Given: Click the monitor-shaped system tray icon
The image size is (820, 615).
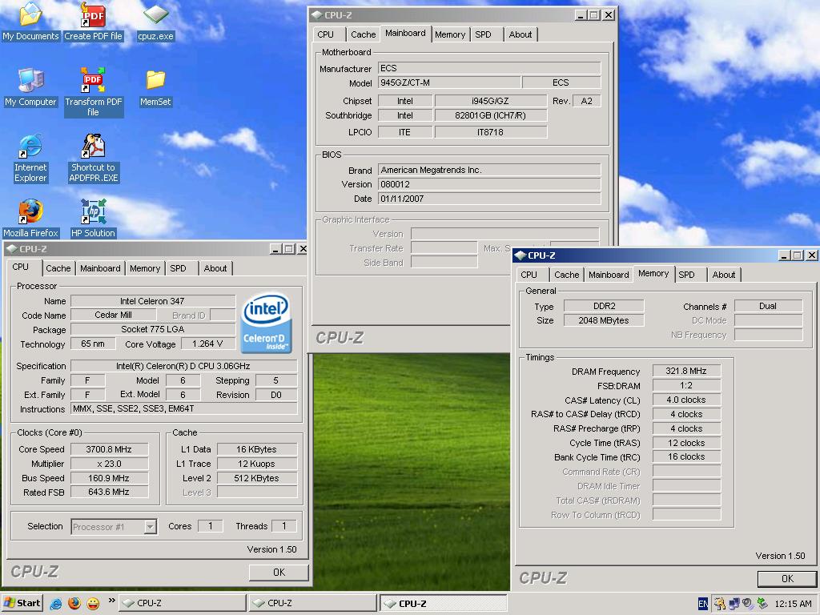Looking at the screenshot, I should 734,604.
